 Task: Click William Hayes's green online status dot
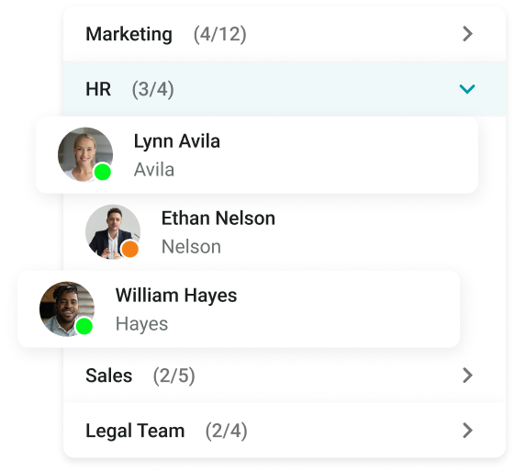[x=84, y=326]
